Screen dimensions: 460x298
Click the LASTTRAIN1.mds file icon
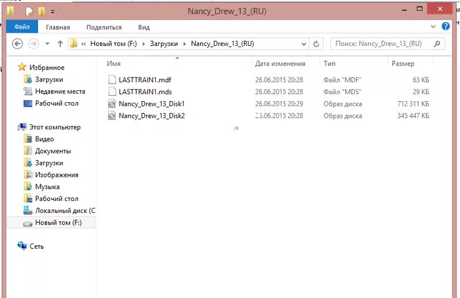pos(112,92)
